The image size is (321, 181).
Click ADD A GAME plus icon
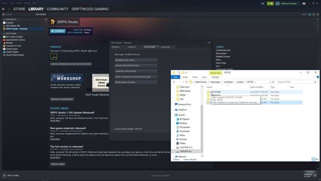[5, 175]
